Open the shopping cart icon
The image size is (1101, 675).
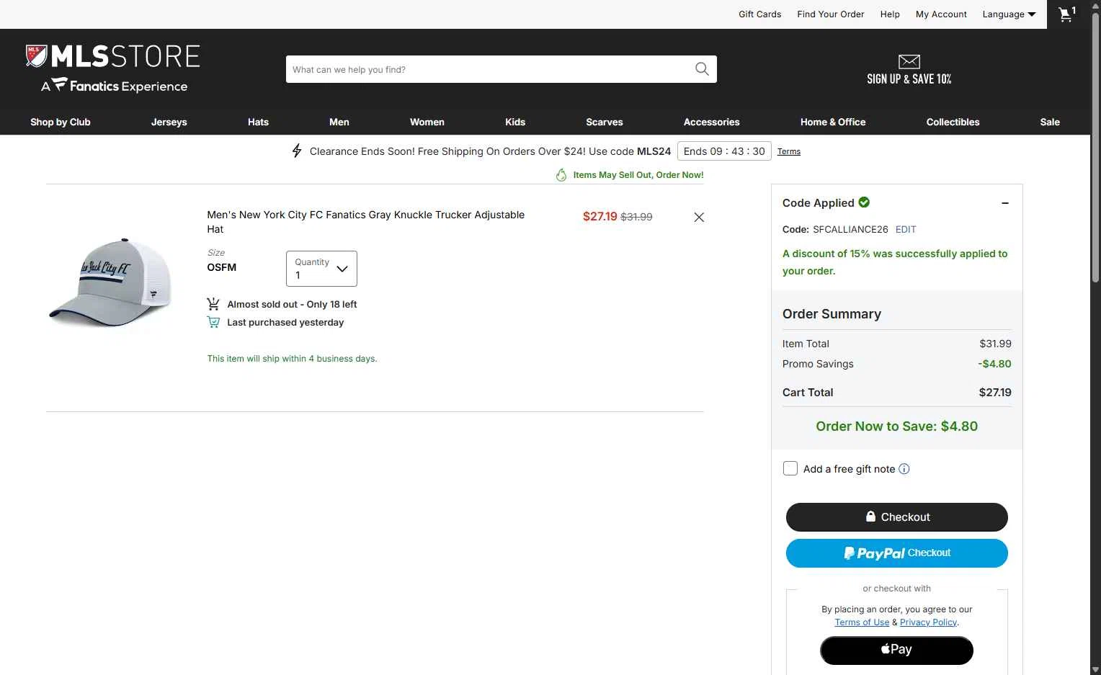(1066, 14)
